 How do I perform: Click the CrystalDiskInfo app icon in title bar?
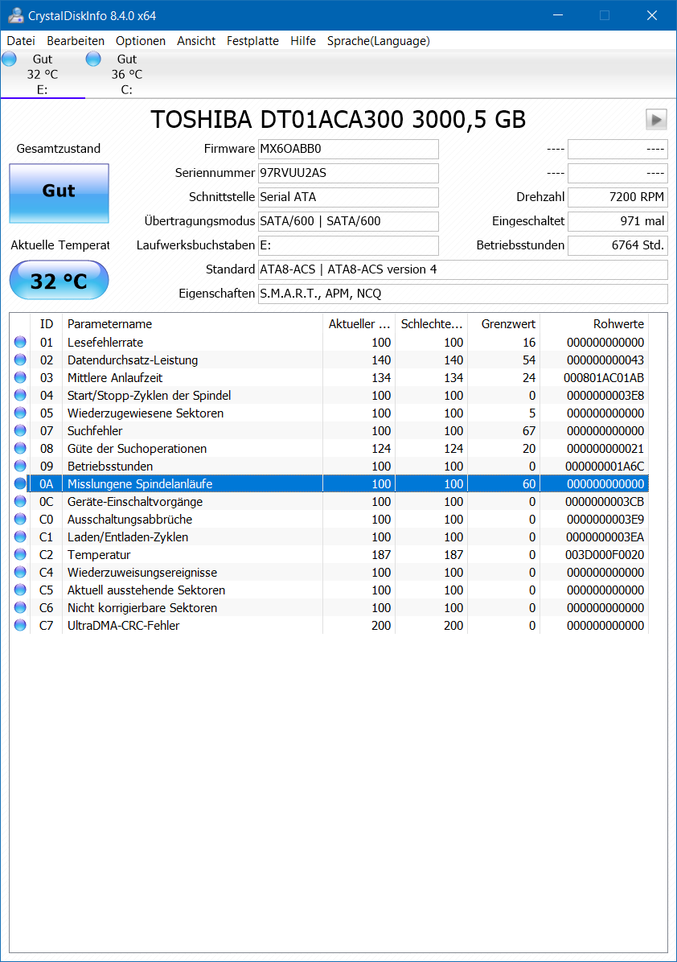17,15
